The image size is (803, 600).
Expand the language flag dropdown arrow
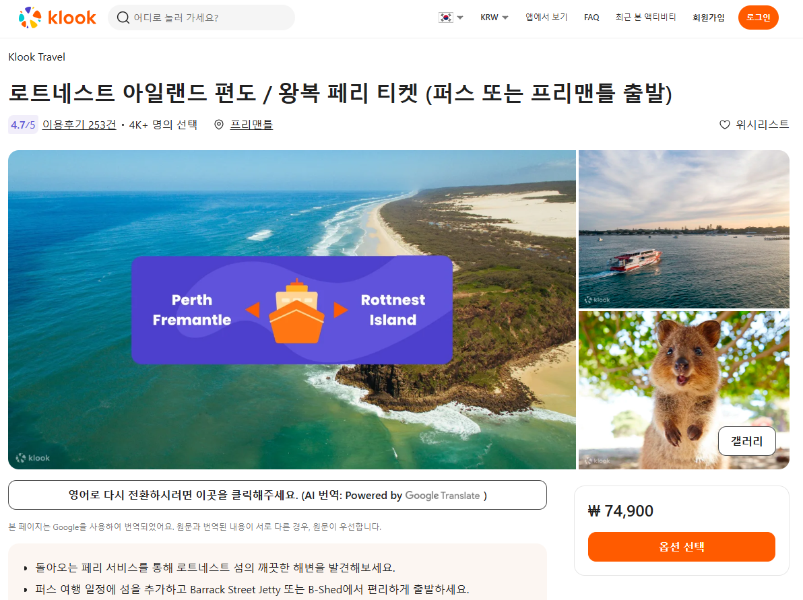[460, 18]
